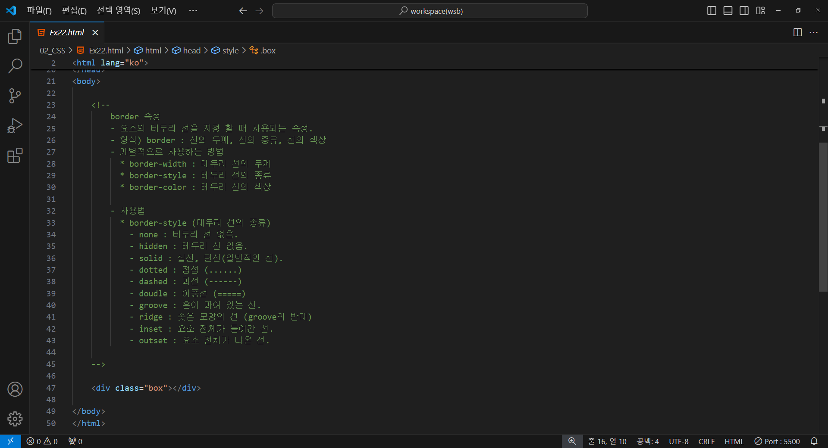Show errors and warnings problems count

[x=42, y=441]
